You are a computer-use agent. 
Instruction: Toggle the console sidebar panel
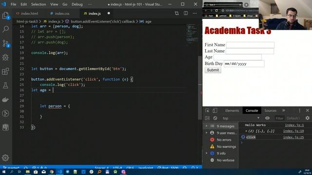point(207,118)
